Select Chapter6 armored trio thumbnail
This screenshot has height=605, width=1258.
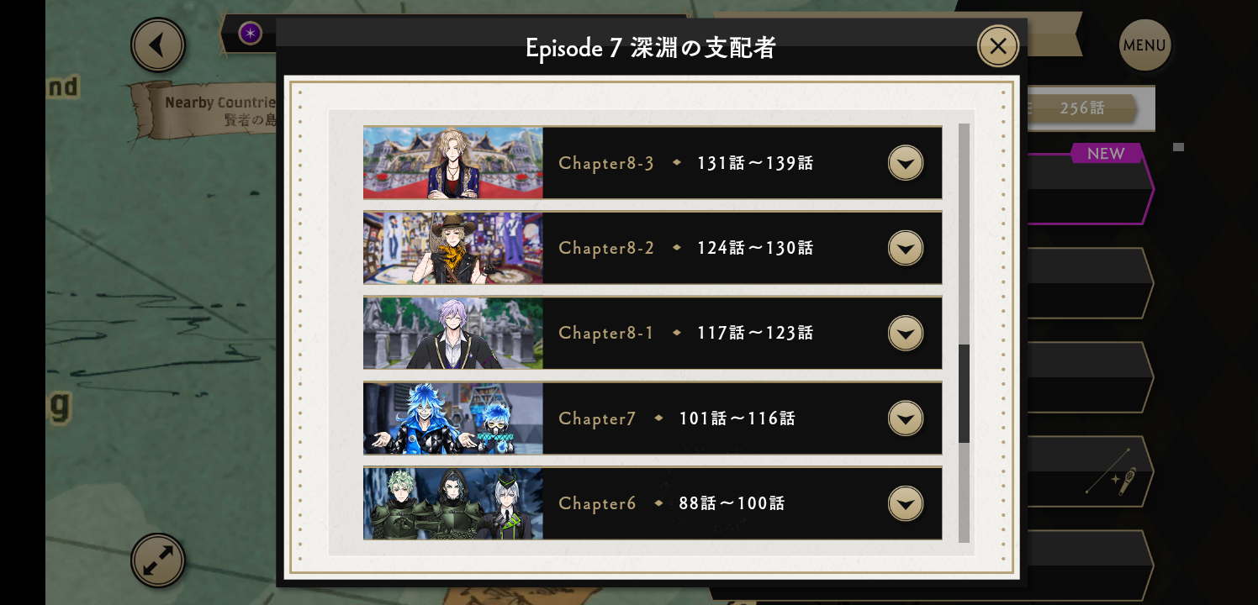coord(453,503)
